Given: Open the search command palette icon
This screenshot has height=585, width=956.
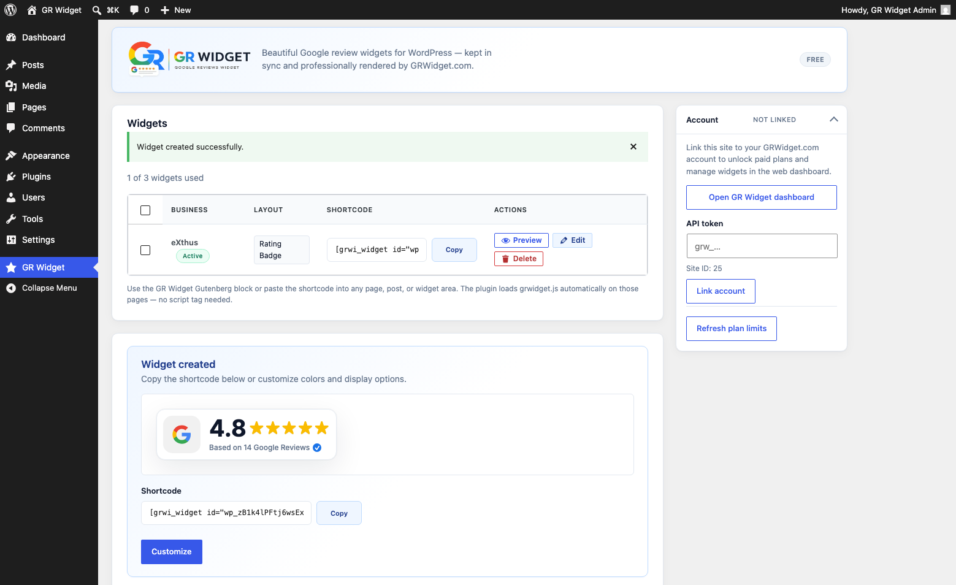Looking at the screenshot, I should (97, 10).
